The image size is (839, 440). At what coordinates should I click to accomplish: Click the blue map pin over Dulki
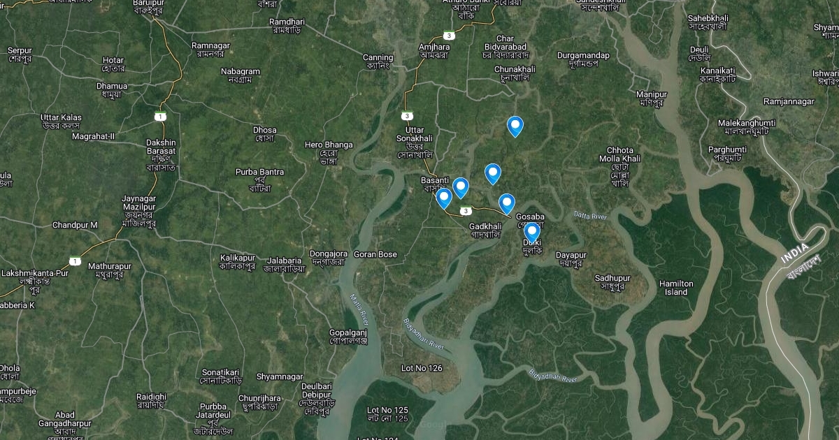point(531,233)
